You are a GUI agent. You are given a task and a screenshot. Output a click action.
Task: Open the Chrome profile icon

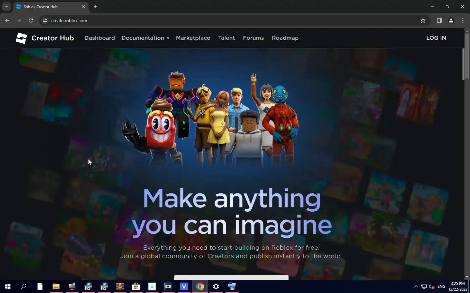pos(451,21)
